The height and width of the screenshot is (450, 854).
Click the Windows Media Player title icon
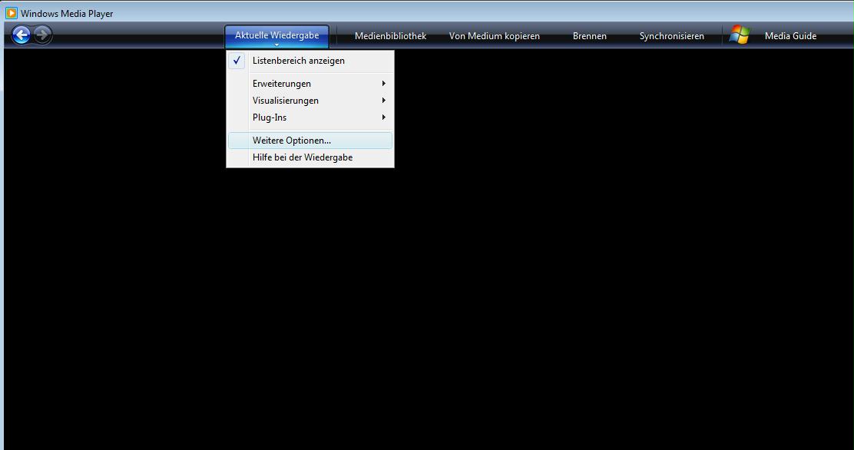(11, 13)
